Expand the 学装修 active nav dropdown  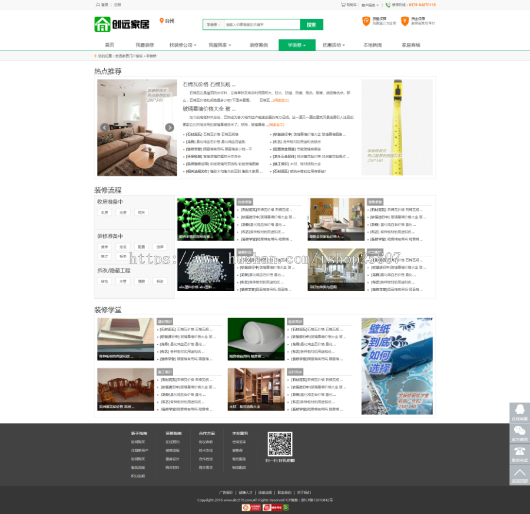[297, 45]
